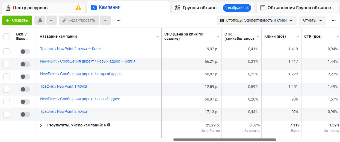Click the Ad Groups tab grid icon
340x142 pixels.
pos(178,8)
